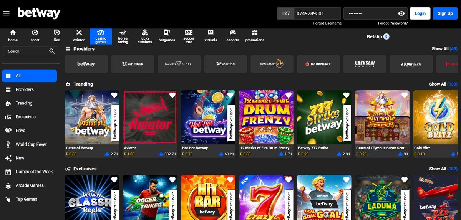Choose the Evolution provider tile
This screenshot has width=461, height=220.
226,64
